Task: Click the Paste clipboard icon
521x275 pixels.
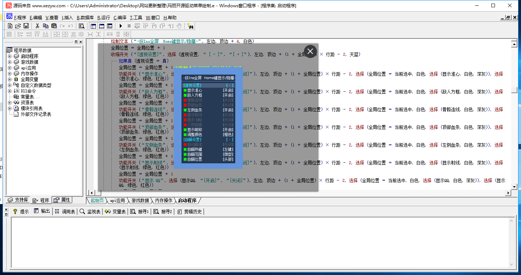Action: 54,26
